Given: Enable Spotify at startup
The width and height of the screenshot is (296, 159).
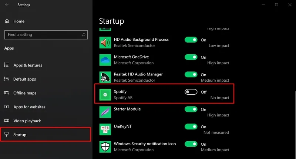Looking at the screenshot, I should point(191,92).
